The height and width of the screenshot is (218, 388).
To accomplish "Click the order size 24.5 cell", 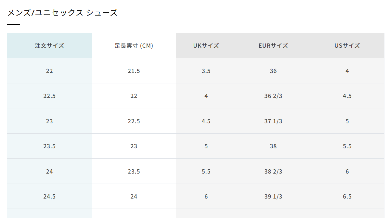I will (x=49, y=197).
